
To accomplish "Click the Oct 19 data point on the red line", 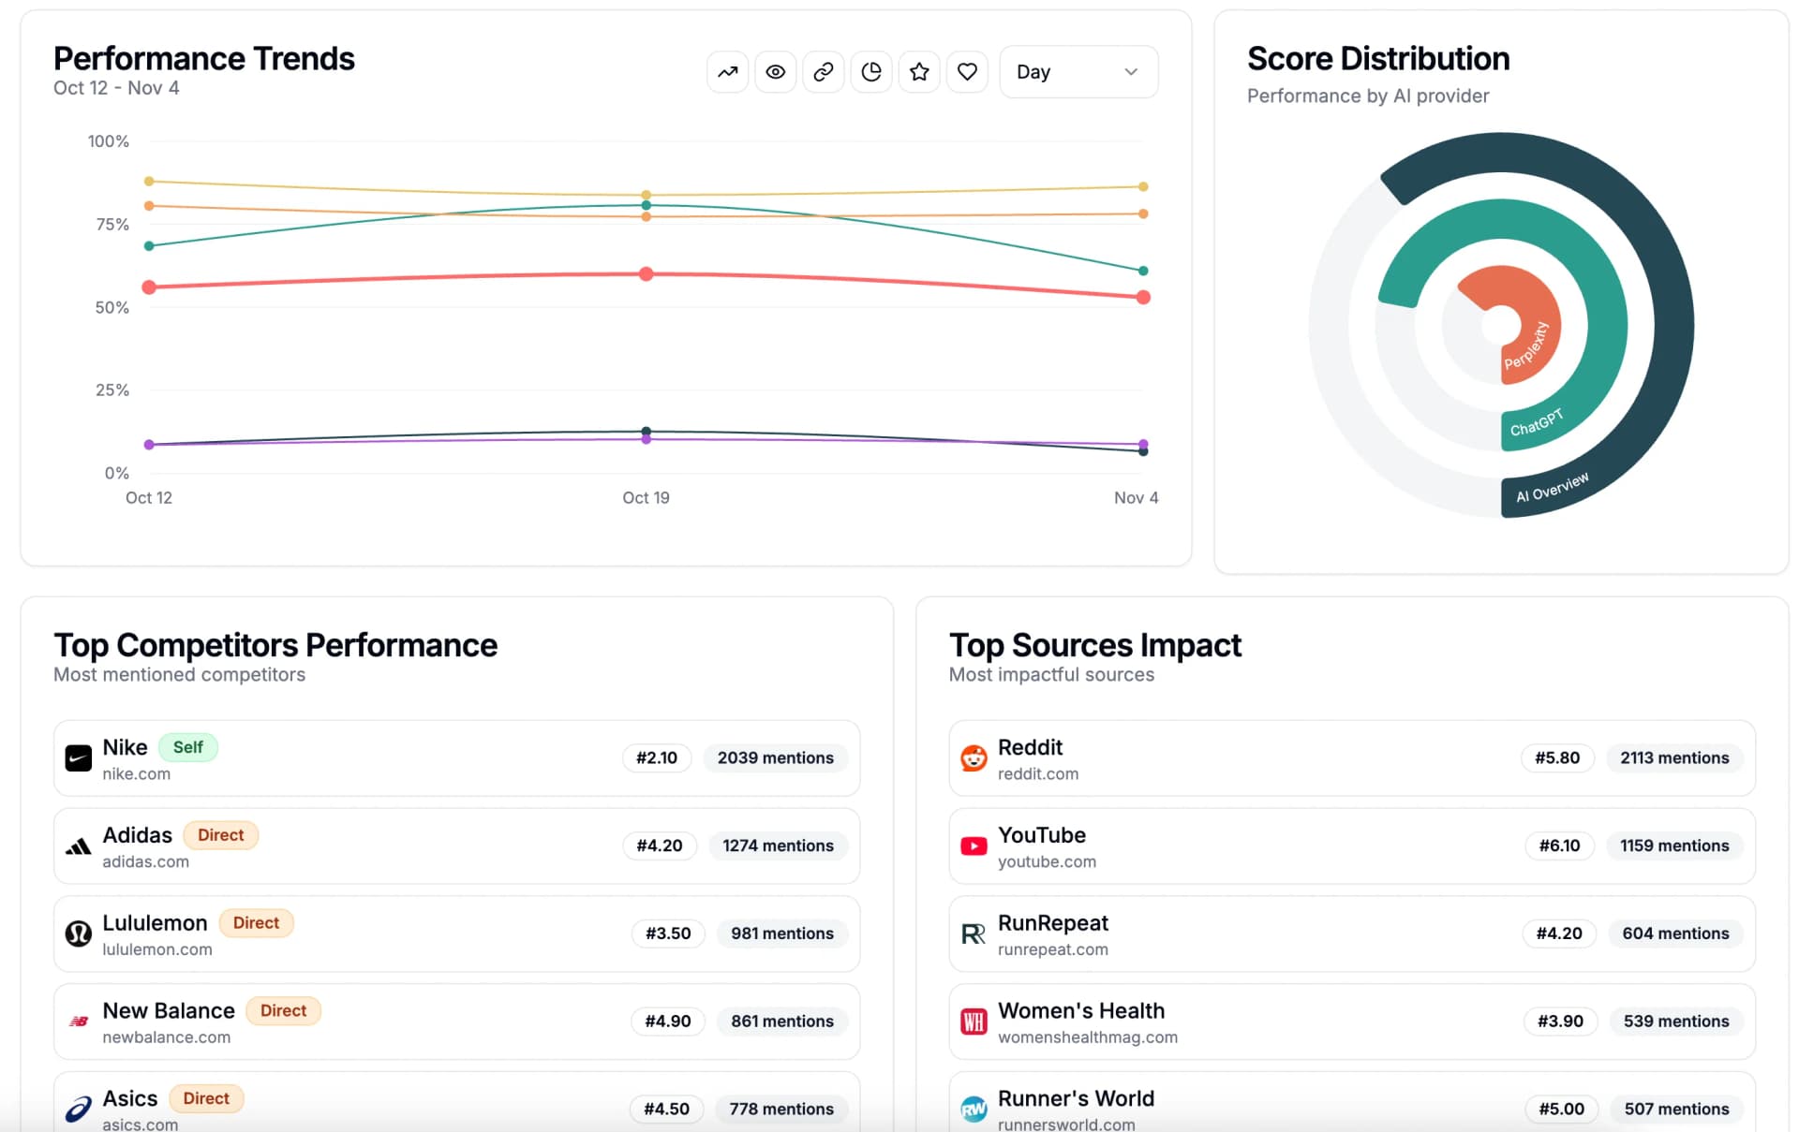I will (646, 273).
